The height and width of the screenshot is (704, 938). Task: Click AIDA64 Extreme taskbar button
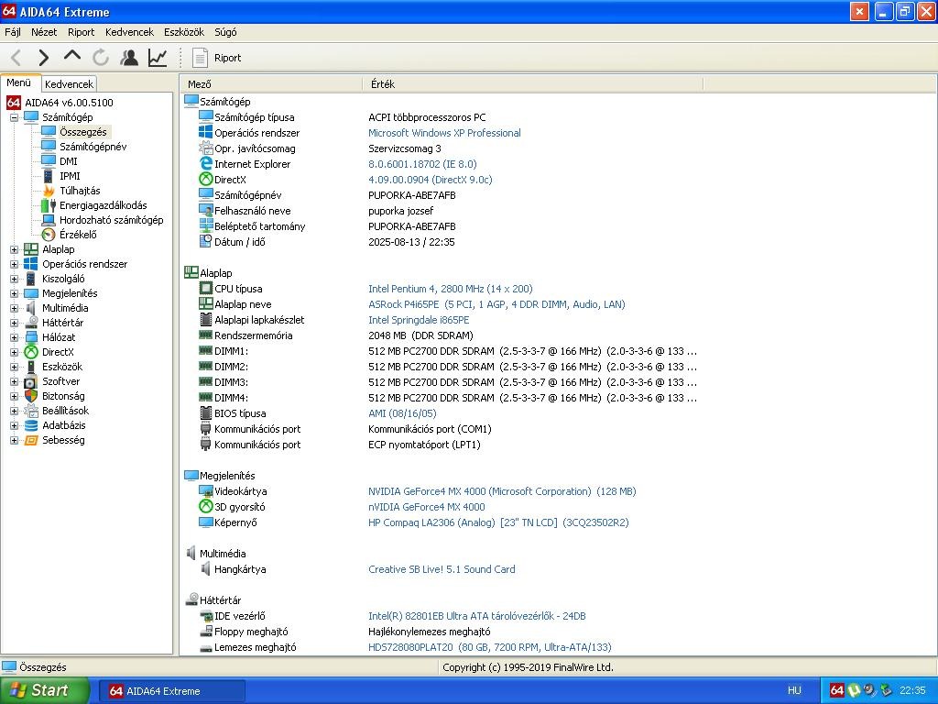[x=171, y=691]
